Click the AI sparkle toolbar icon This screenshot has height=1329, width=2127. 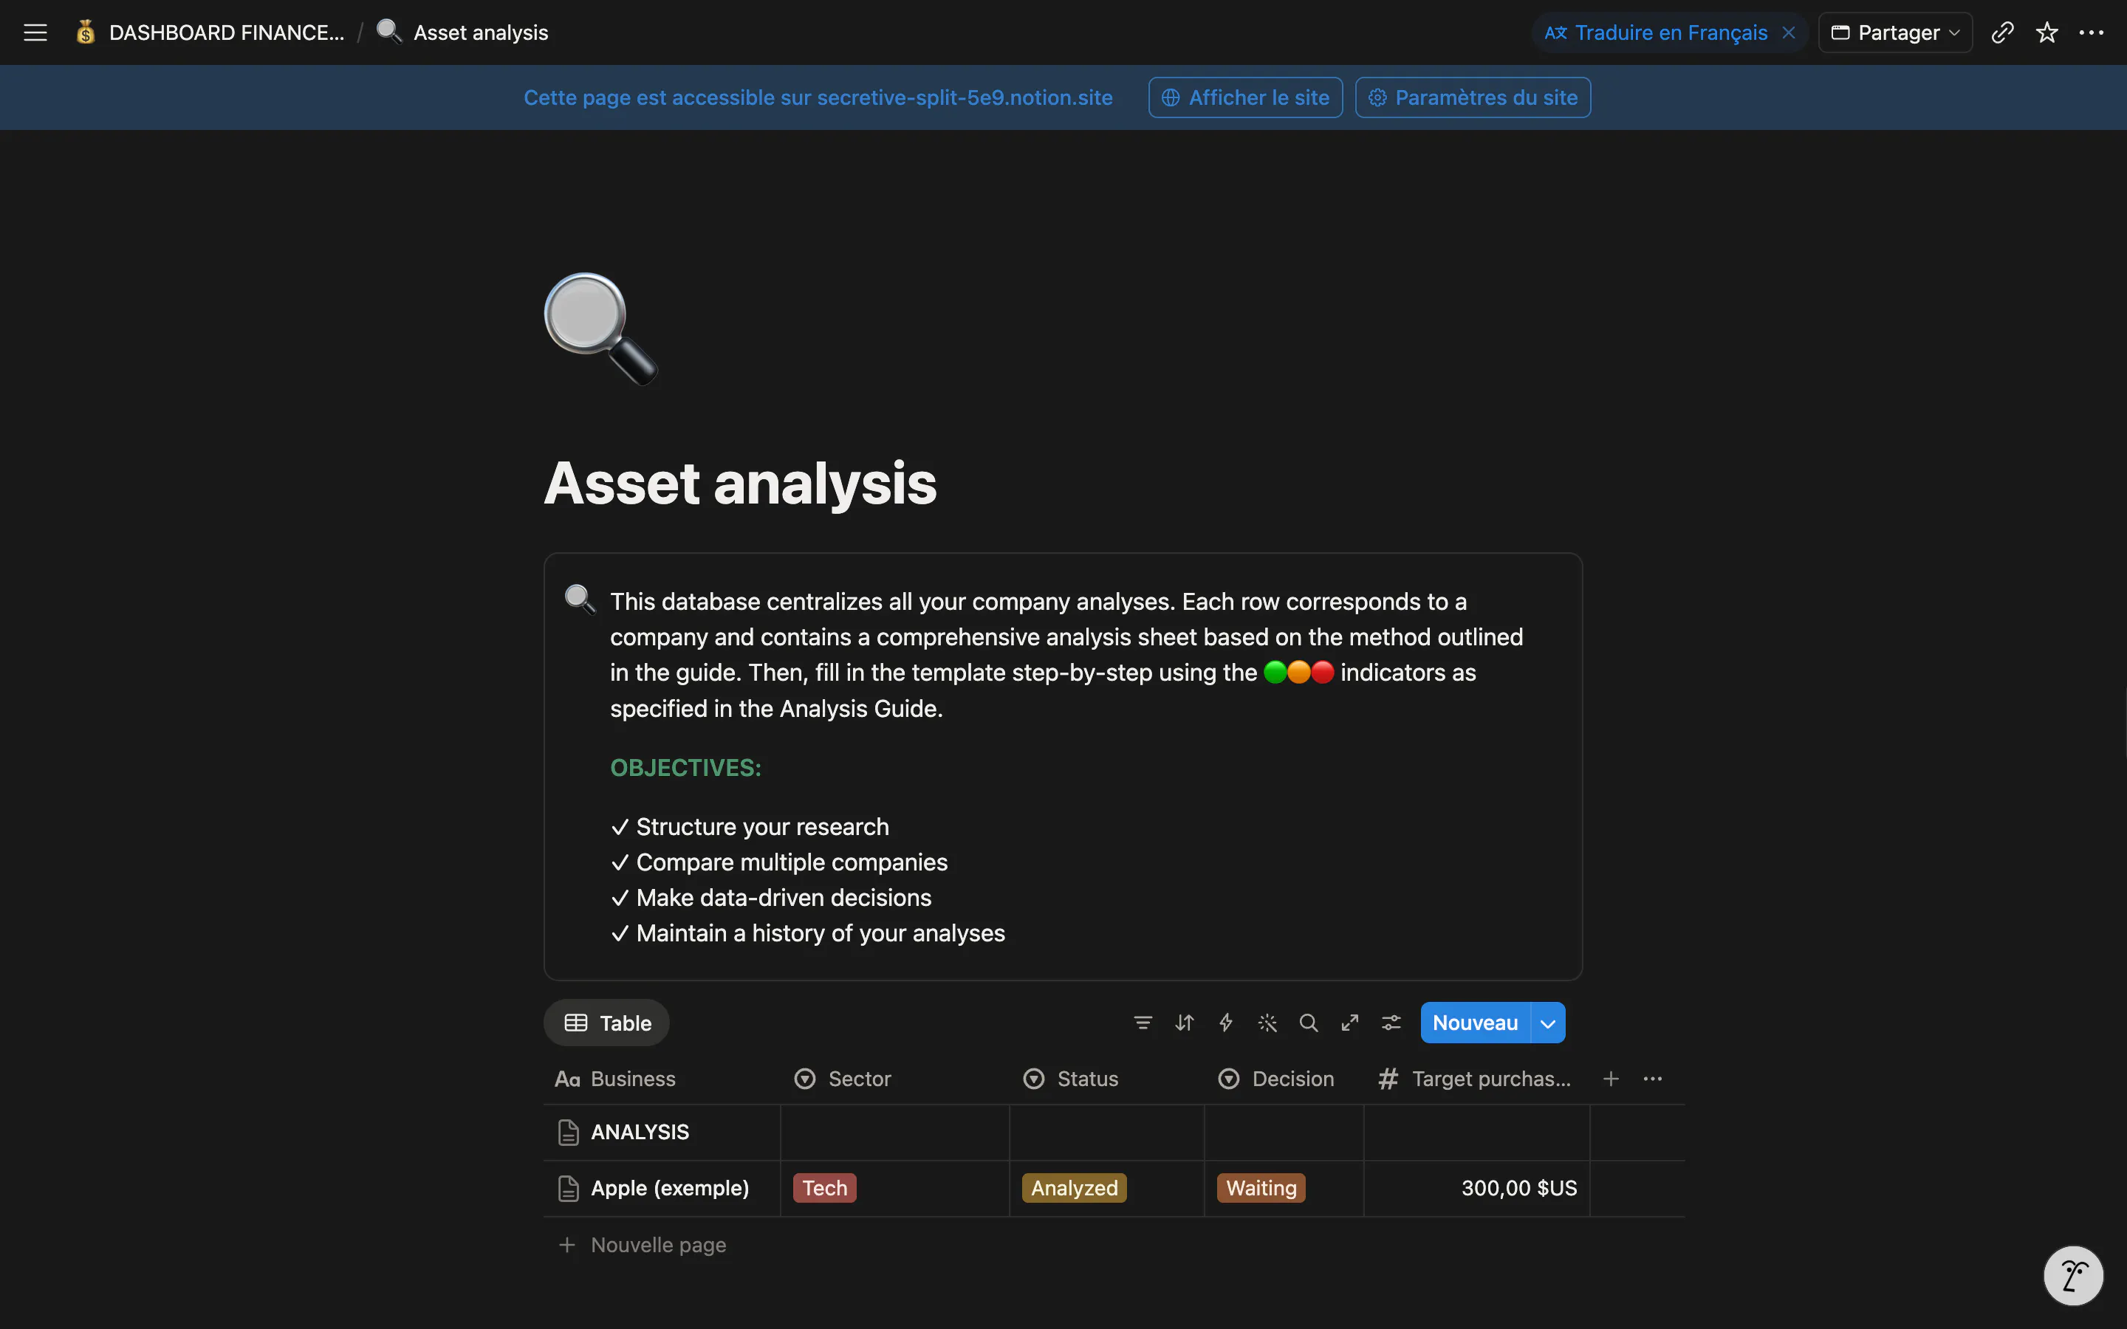click(x=1267, y=1023)
